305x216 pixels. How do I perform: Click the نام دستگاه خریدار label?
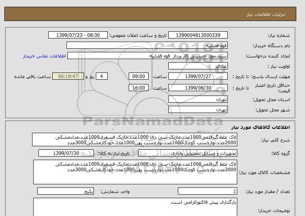tap(271, 46)
